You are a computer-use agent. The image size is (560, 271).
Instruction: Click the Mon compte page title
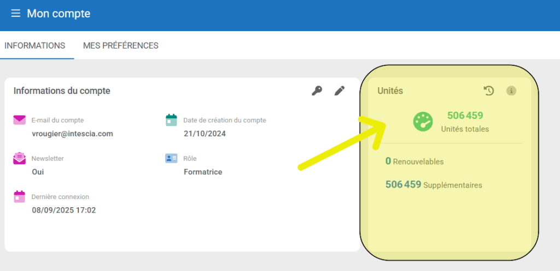click(59, 14)
